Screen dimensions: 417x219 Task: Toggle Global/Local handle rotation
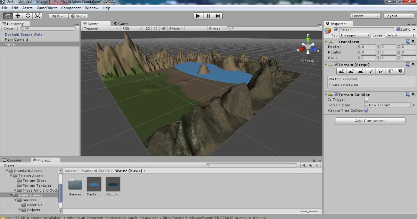pos(79,16)
